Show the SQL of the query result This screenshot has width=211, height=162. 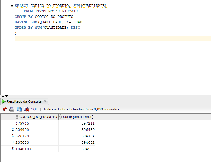(x=34, y=109)
